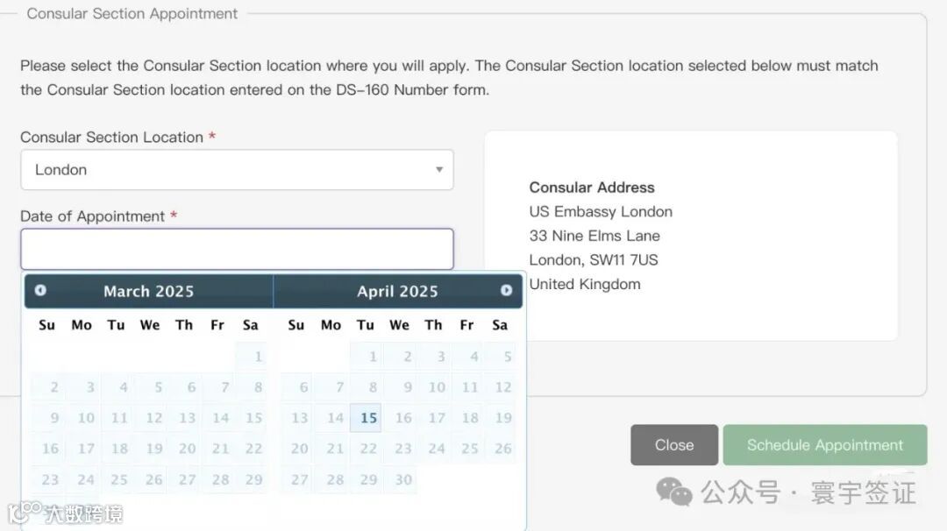Click the March 2025 month header

(x=148, y=292)
